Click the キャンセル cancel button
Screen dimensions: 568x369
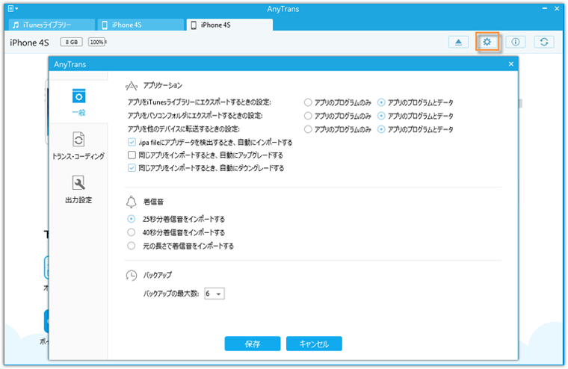(x=314, y=344)
